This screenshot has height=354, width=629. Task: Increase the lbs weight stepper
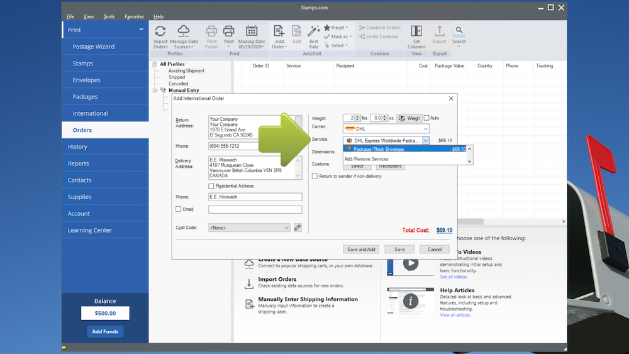[x=357, y=116]
